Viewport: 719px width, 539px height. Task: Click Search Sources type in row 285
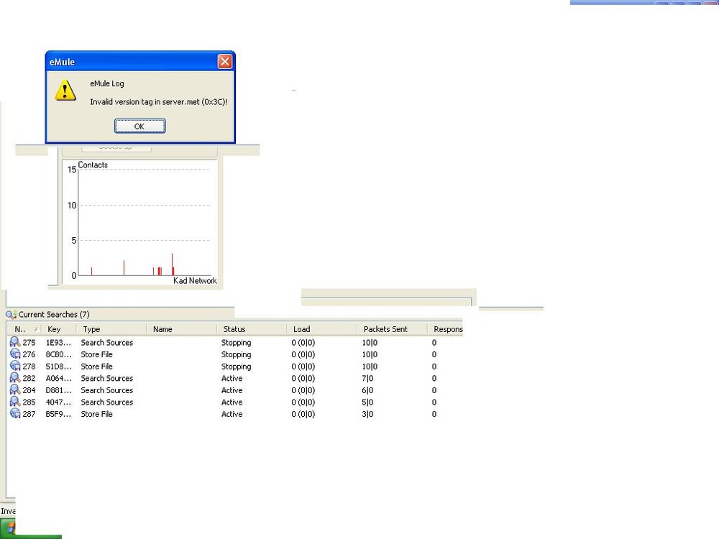[107, 402]
